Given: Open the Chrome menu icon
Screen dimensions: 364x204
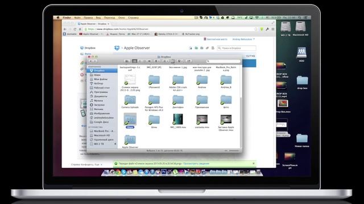Looking at the screenshot, I should pyautogui.click(x=273, y=29).
